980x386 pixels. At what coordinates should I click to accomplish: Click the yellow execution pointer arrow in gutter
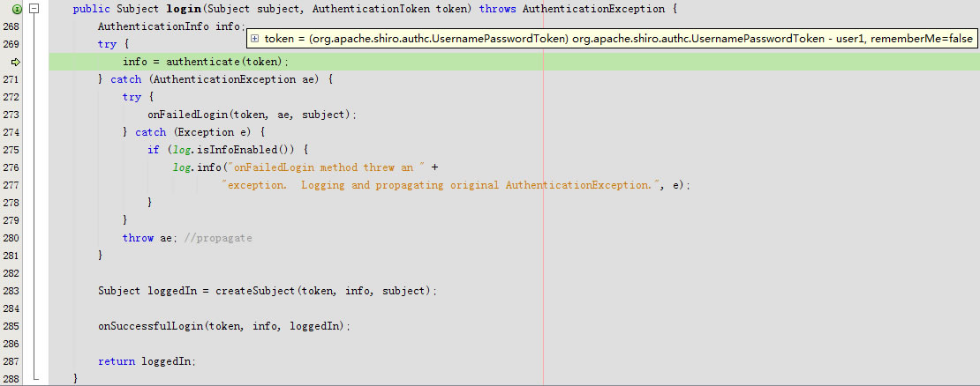click(x=16, y=62)
